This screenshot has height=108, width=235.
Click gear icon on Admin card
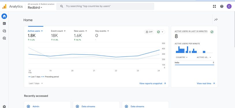pyautogui.click(x=28, y=106)
